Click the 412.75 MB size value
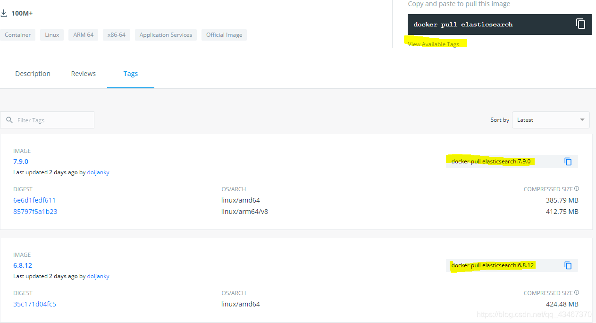596x323 pixels. (x=562, y=212)
